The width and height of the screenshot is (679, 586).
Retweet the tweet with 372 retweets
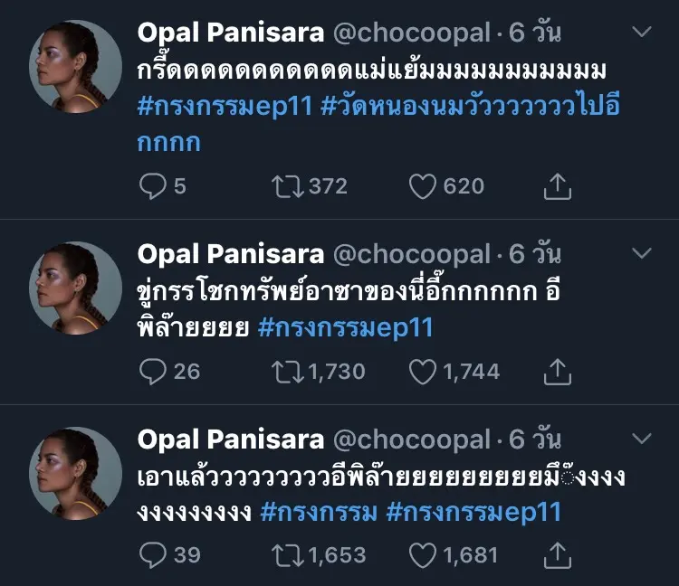coord(287,186)
